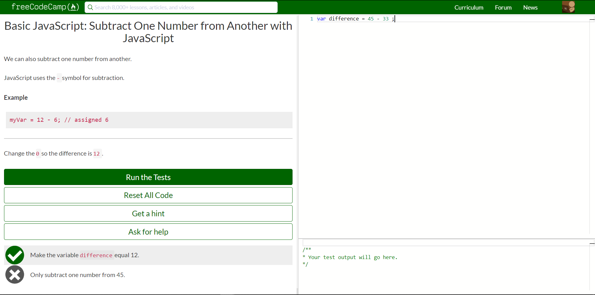This screenshot has width=595, height=295.
Task: Open the user profile avatar
Action: coord(569,7)
